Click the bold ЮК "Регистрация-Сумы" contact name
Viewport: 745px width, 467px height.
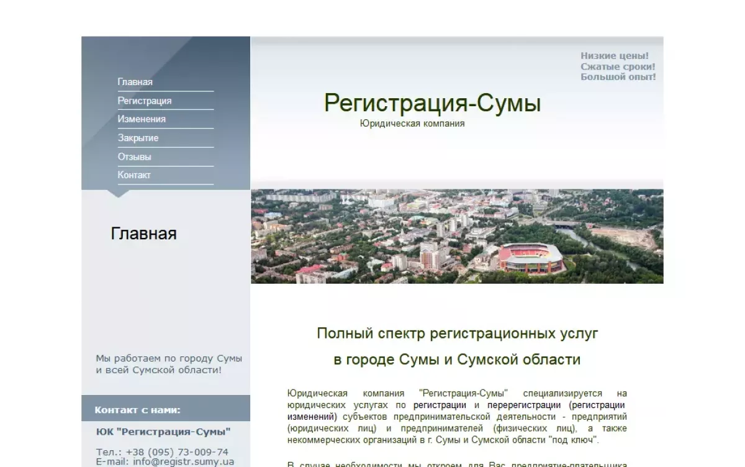tap(163, 432)
